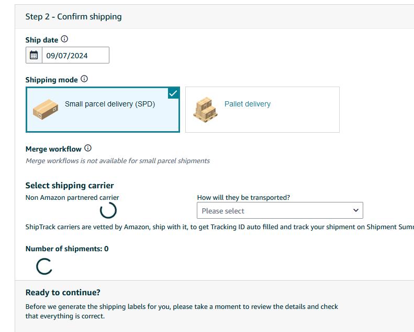Toggle the checkmark on Small parcel delivery
The width and height of the screenshot is (414, 332).
click(173, 93)
